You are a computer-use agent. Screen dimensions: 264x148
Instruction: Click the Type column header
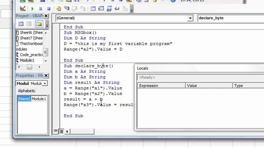point(248,86)
